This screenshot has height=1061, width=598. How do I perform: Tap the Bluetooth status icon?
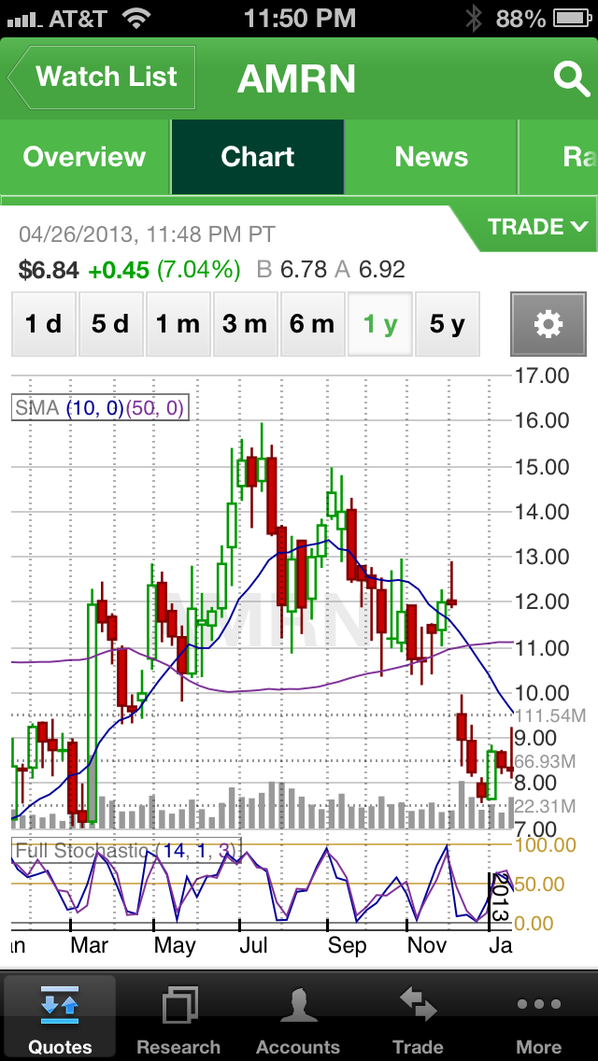pyautogui.click(x=474, y=19)
